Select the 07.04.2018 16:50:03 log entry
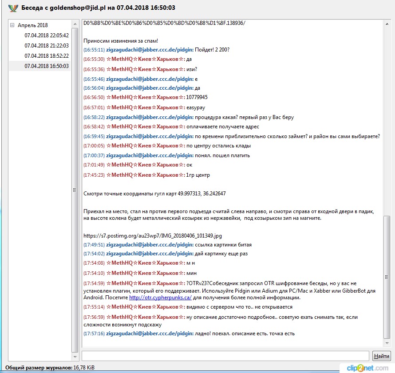This screenshot has width=395, height=373. coord(47,66)
